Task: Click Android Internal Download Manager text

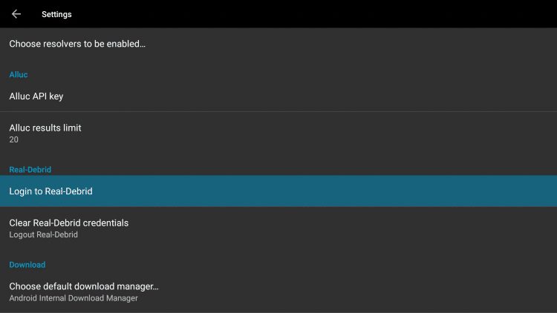Action: coord(74,298)
